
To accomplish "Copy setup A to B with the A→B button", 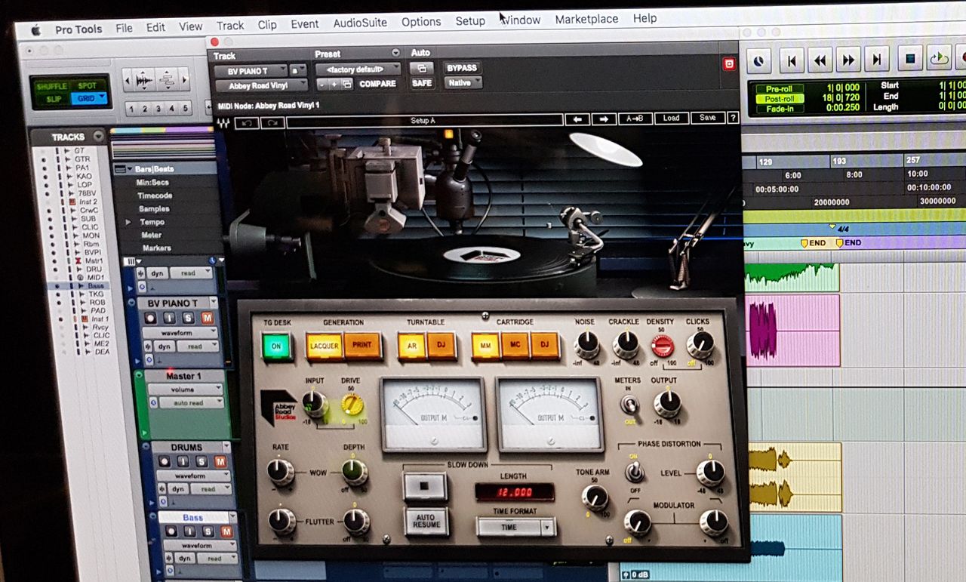I will (635, 119).
